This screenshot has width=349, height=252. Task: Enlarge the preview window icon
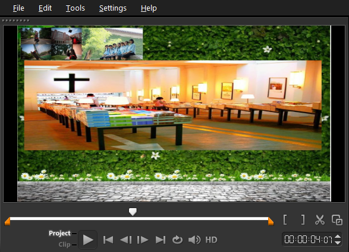point(337,220)
